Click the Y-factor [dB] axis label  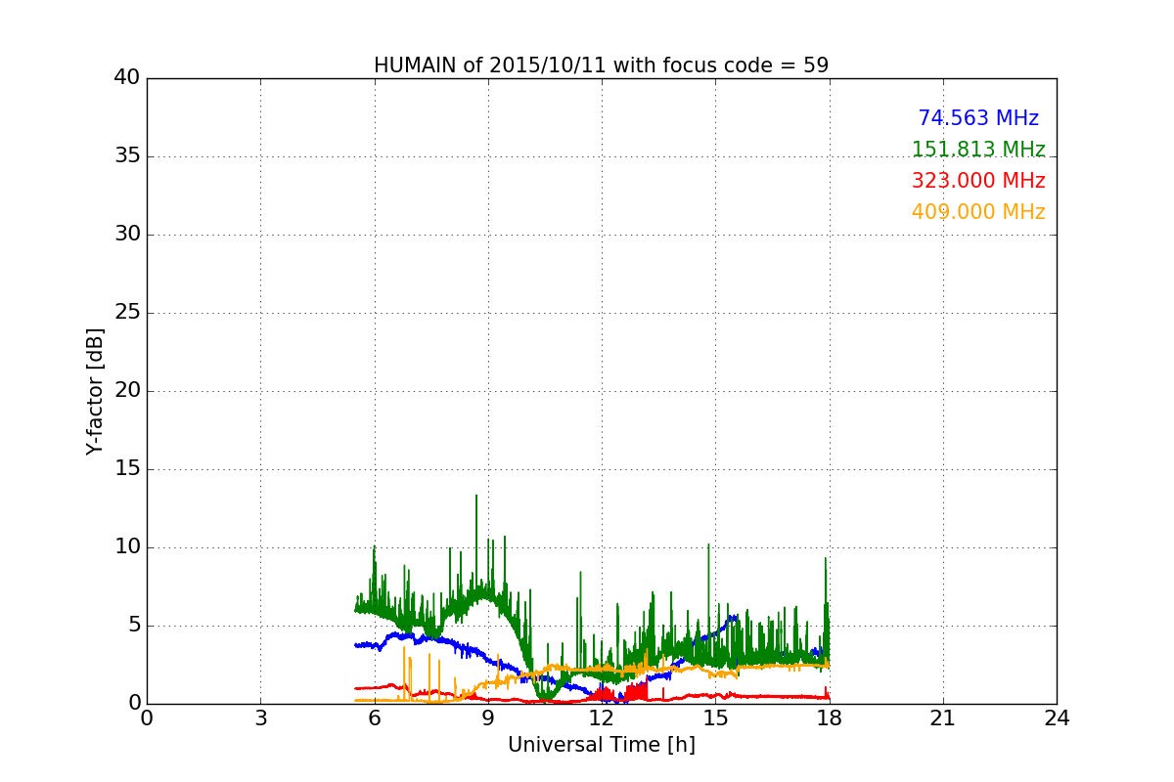tap(95, 391)
